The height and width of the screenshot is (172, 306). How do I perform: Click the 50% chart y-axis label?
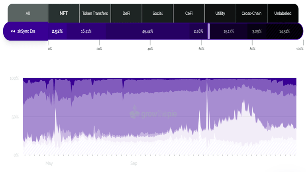15,117
